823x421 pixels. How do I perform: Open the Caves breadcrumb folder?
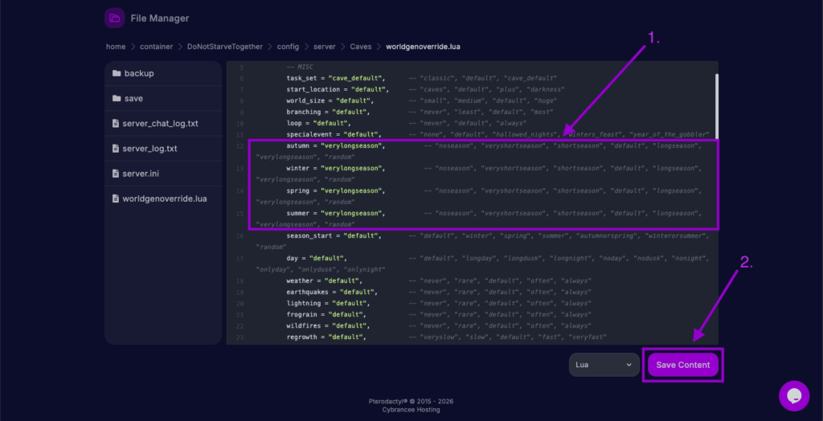tap(361, 47)
